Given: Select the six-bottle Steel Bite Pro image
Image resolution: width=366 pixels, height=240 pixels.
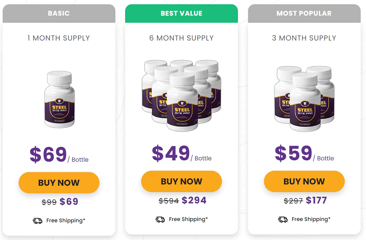Looking at the screenshot, I should click(x=182, y=95).
